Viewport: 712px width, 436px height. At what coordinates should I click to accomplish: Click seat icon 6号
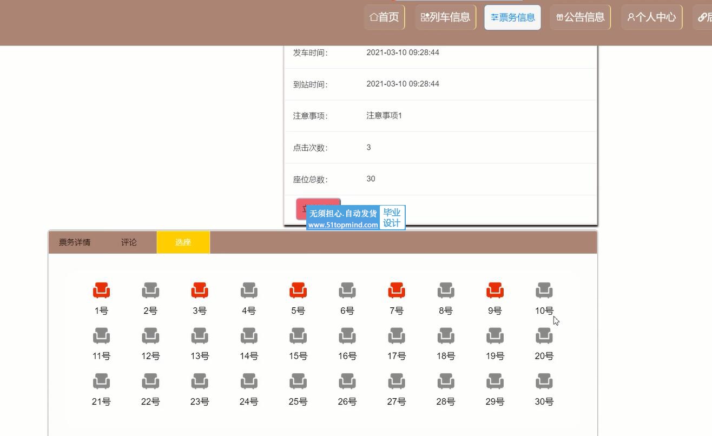pyautogui.click(x=347, y=290)
